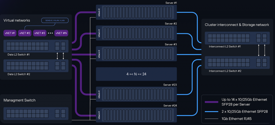Click the 'Server #24' label
The image size is (275, 125).
point(170,106)
